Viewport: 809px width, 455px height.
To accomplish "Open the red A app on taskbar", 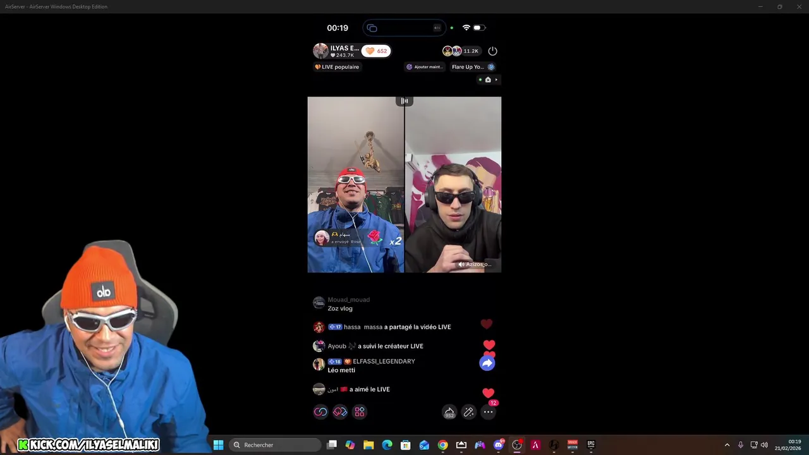I will tap(535, 445).
